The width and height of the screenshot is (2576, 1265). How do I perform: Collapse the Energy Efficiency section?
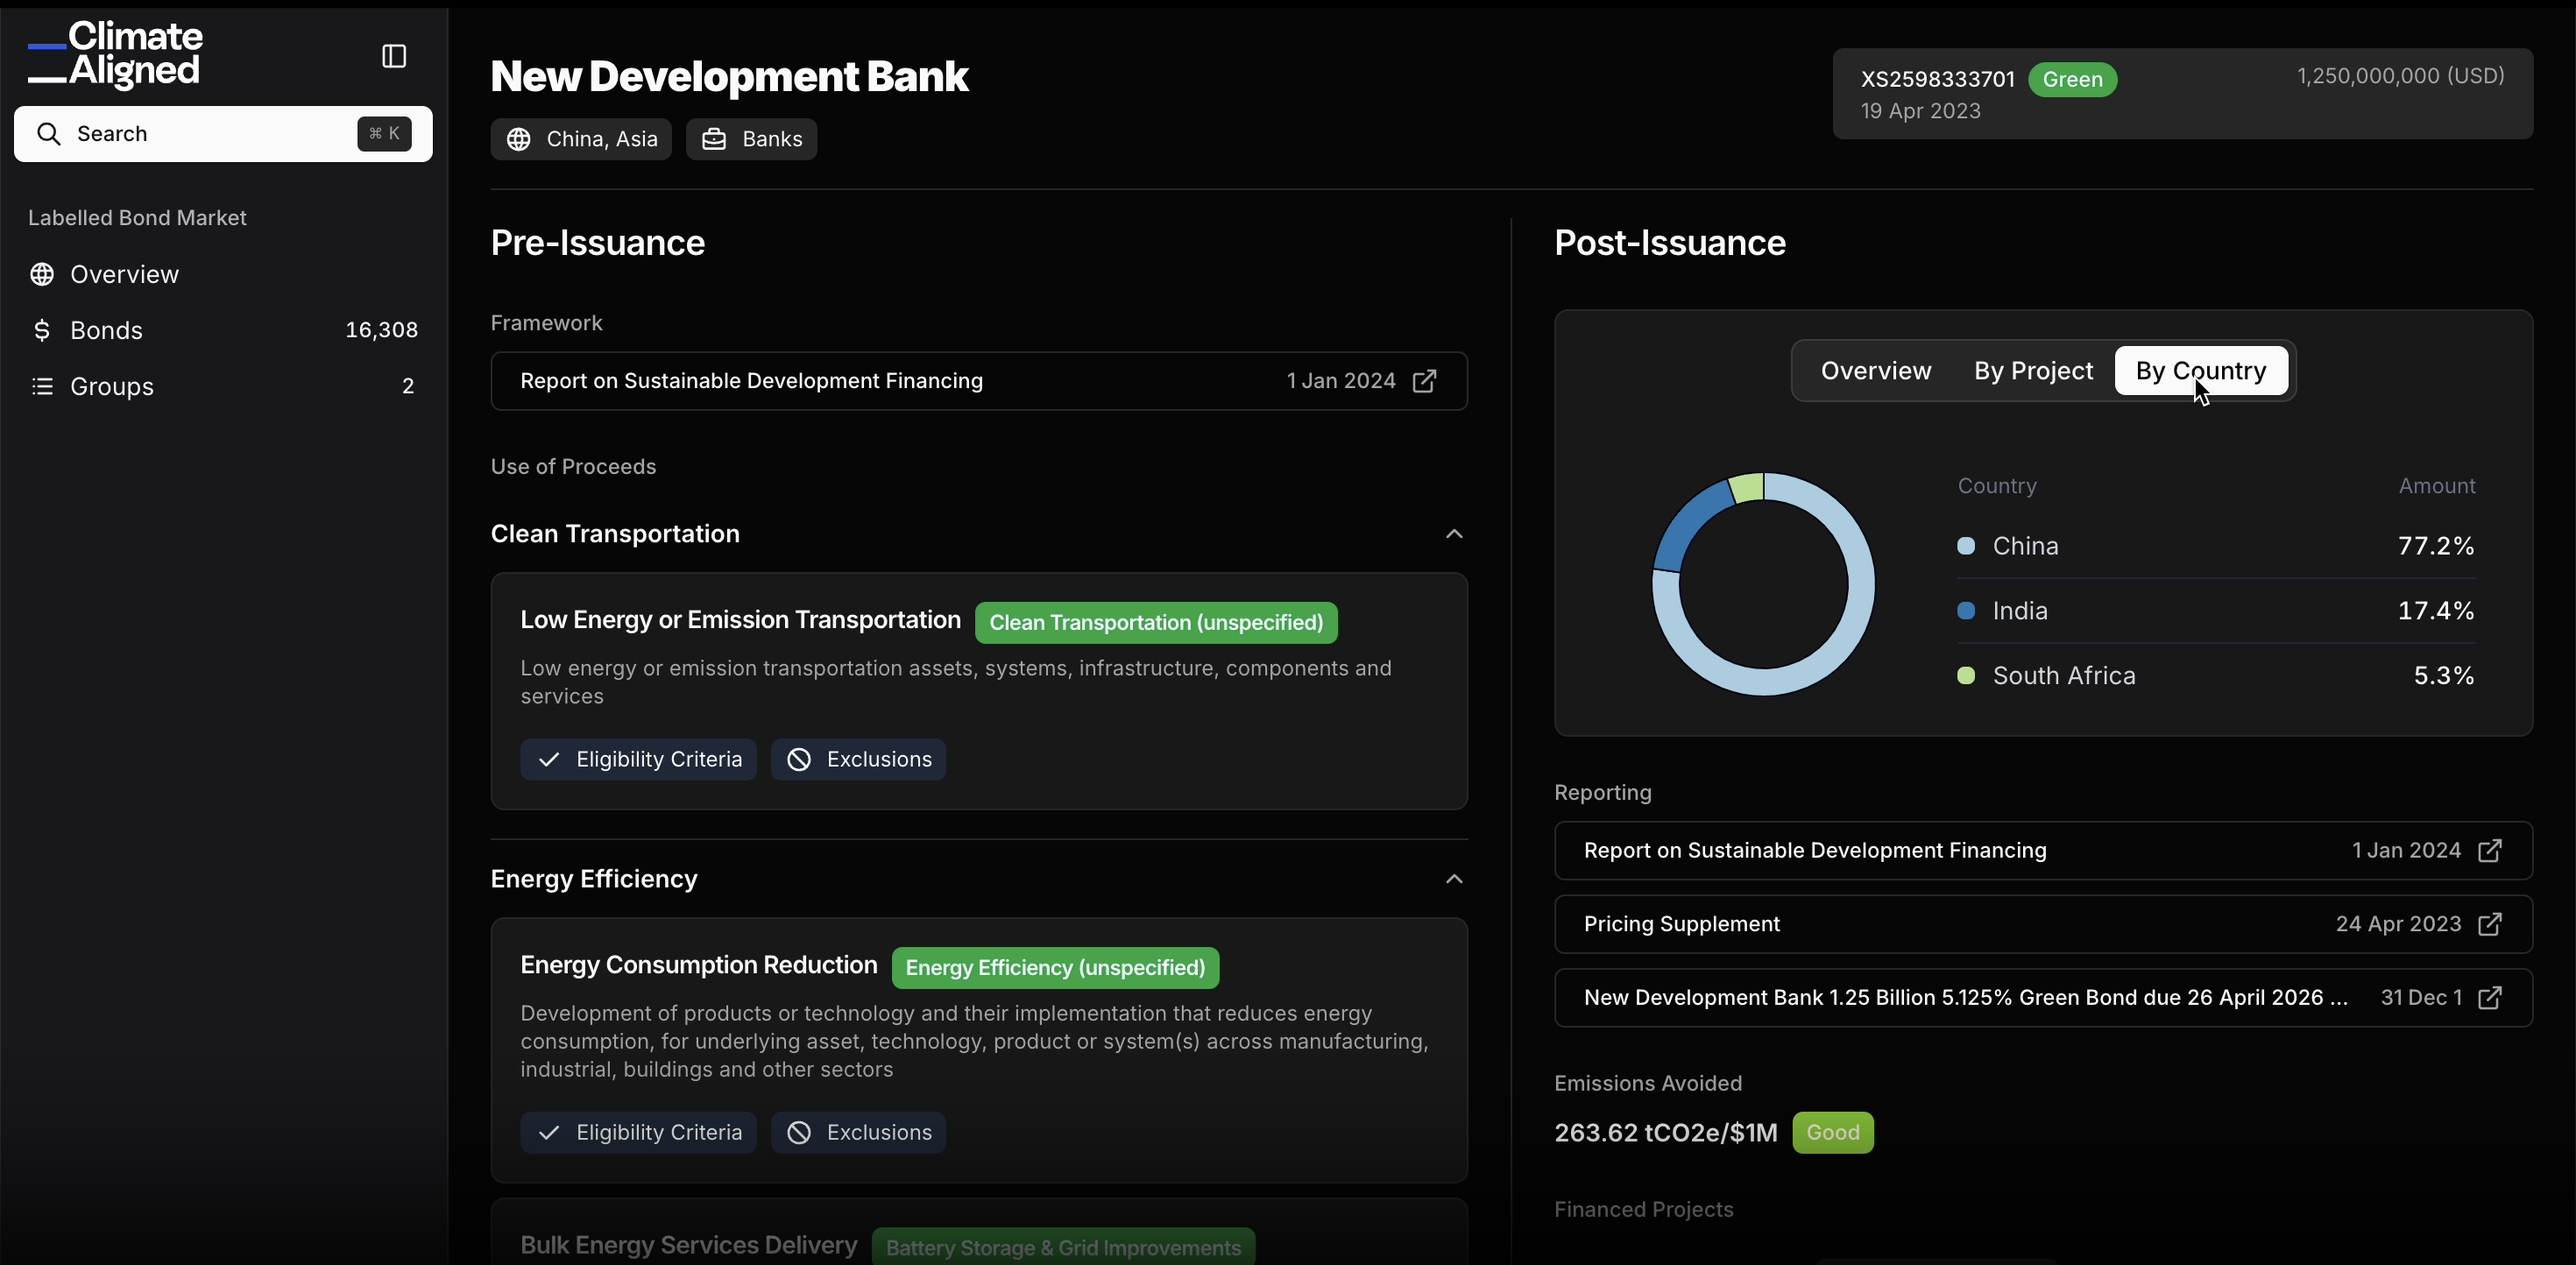pos(1454,879)
